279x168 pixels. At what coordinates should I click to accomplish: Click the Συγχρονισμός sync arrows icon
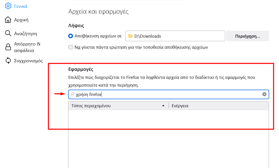click(8, 60)
